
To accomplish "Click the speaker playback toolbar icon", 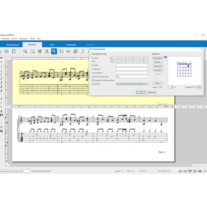I will 47,51.
